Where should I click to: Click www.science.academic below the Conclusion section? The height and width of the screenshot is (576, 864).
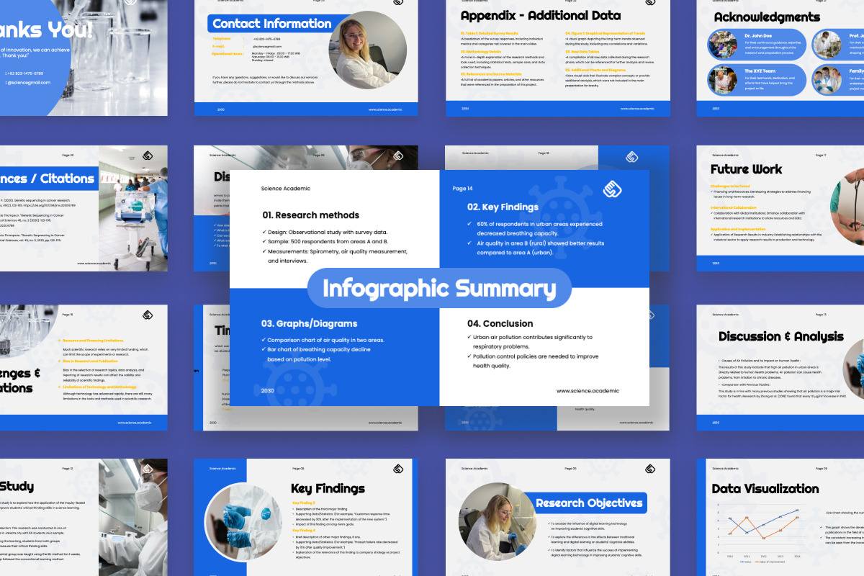586,390
